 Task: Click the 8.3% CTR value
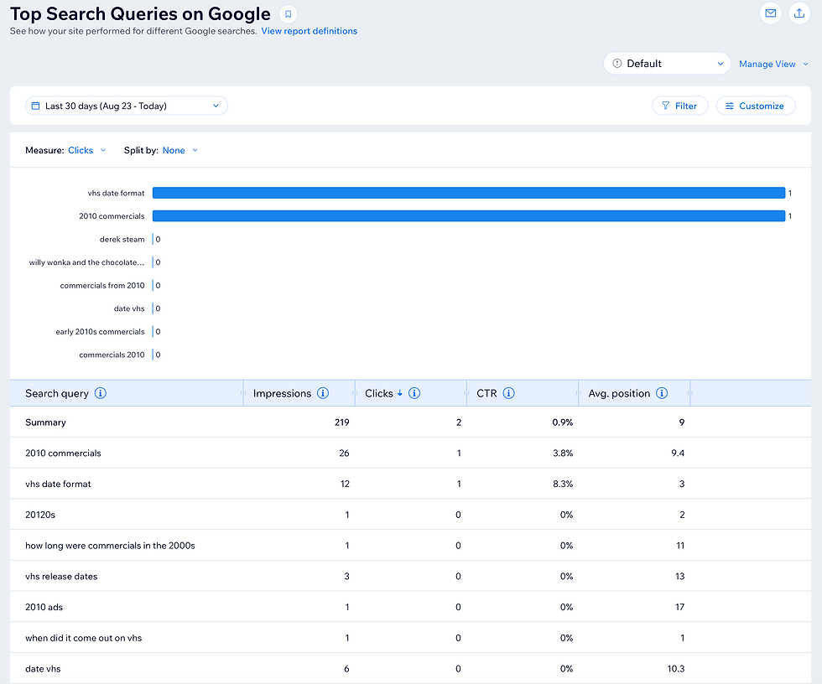point(563,484)
